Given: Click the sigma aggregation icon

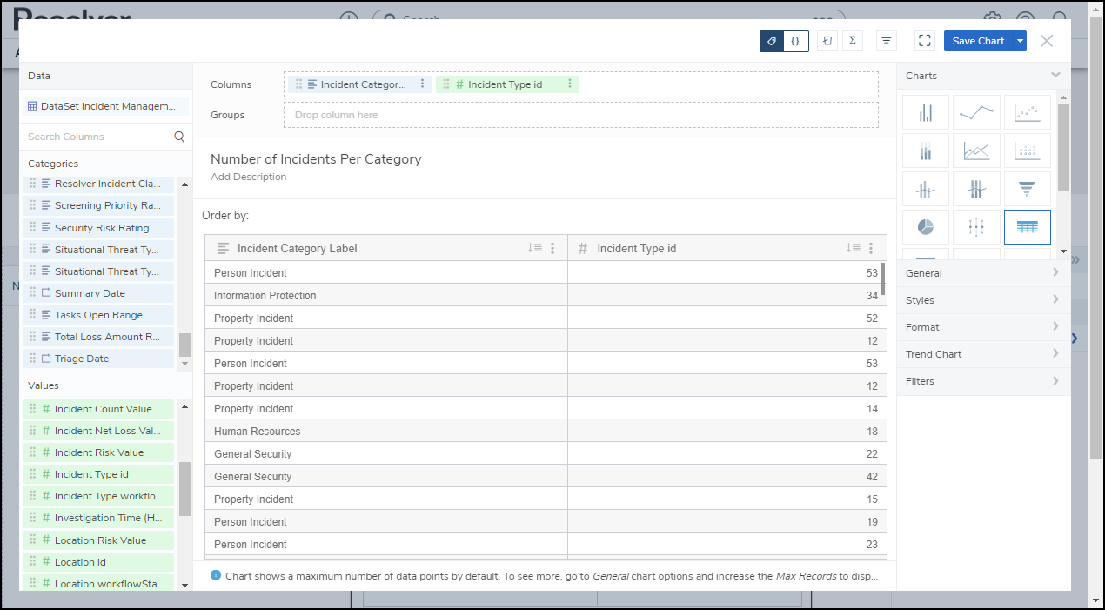Looking at the screenshot, I should pyautogui.click(x=852, y=41).
